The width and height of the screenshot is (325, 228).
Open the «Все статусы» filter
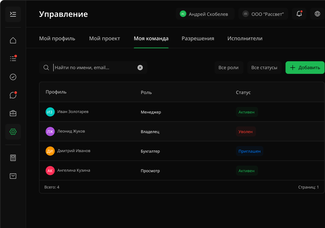(x=264, y=68)
